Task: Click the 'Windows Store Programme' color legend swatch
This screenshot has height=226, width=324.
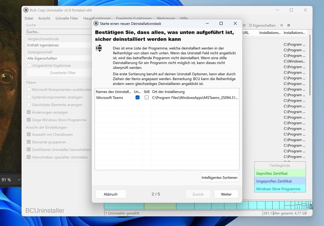Action: click(280, 189)
